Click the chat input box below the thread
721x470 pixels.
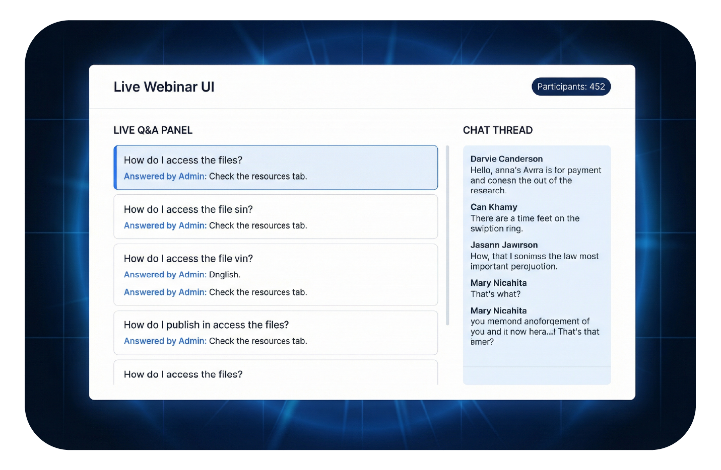(537, 376)
